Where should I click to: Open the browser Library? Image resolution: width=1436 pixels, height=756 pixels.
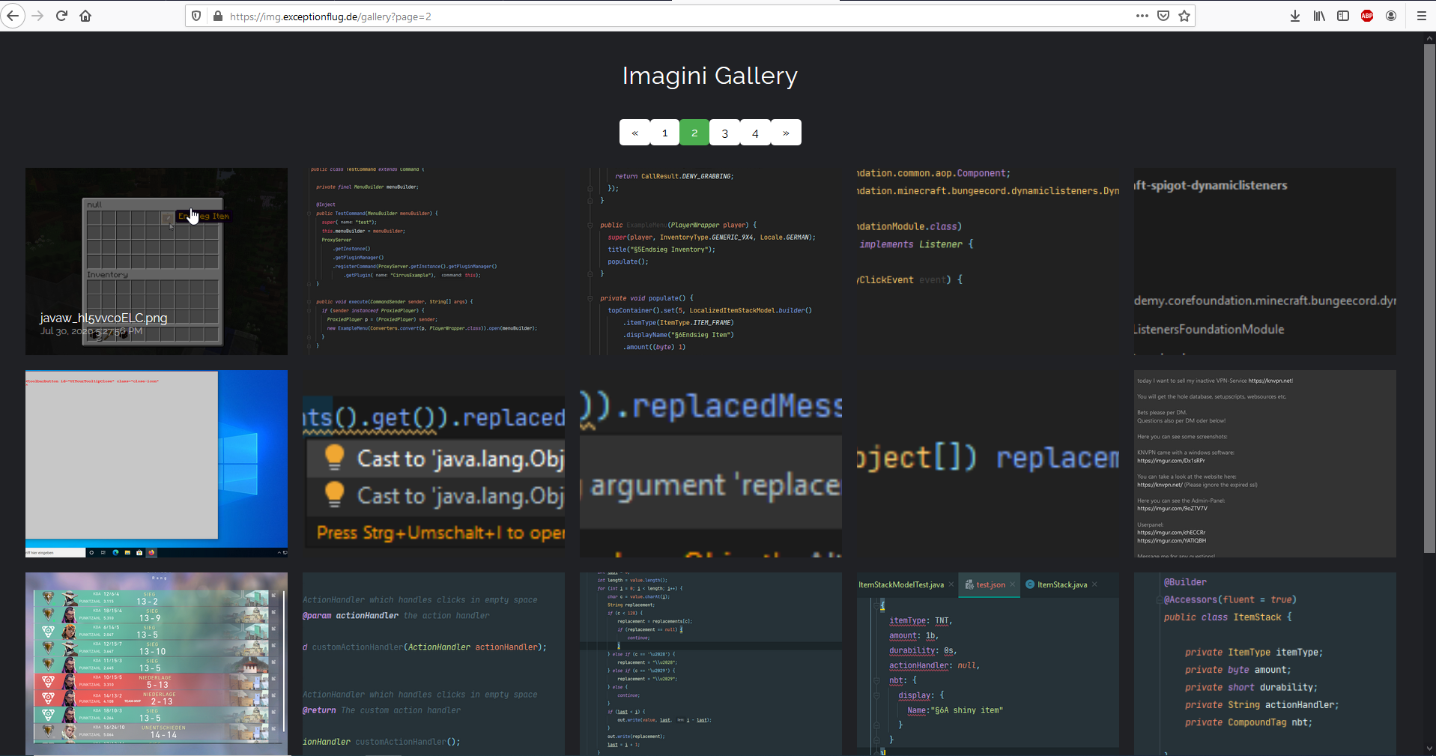[x=1318, y=16]
